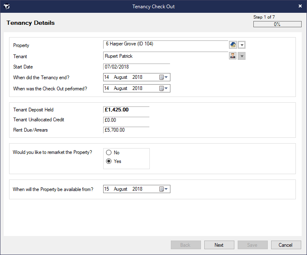
Task: Click the Cancel button
Action: (x=286, y=245)
